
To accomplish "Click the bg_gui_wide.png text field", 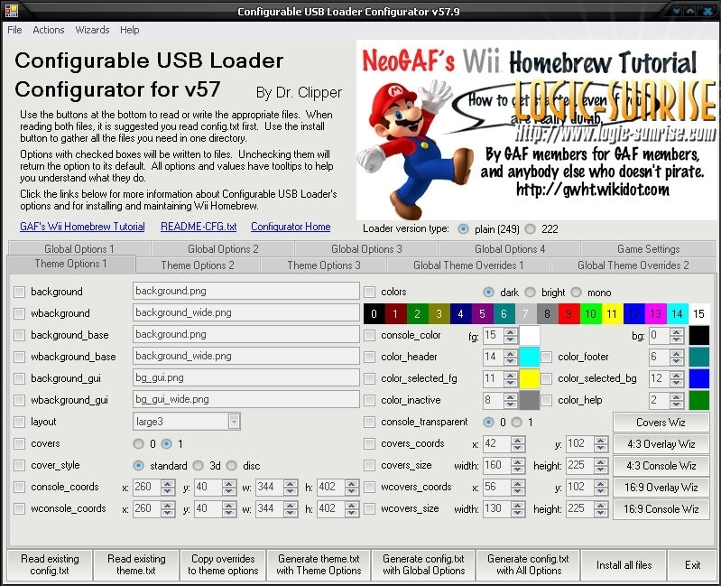I will point(246,399).
